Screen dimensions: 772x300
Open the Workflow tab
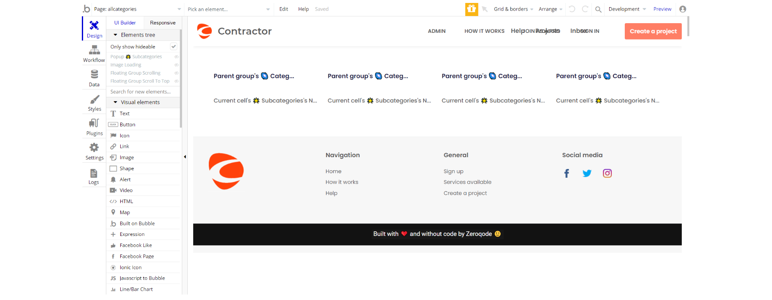coord(94,54)
